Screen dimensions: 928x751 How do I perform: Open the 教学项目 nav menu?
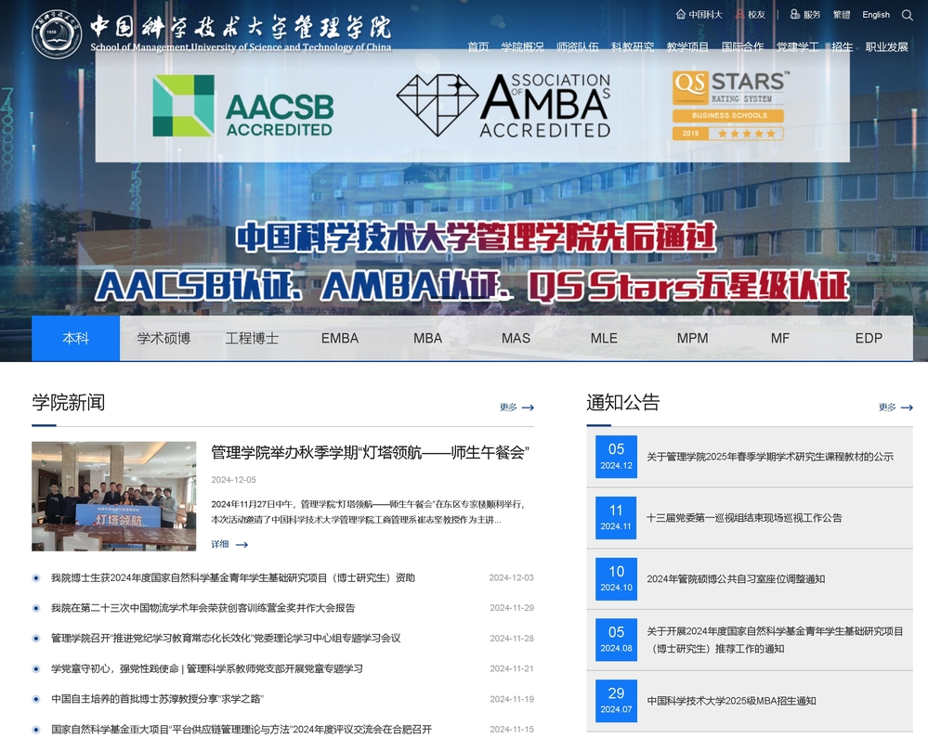pos(687,46)
